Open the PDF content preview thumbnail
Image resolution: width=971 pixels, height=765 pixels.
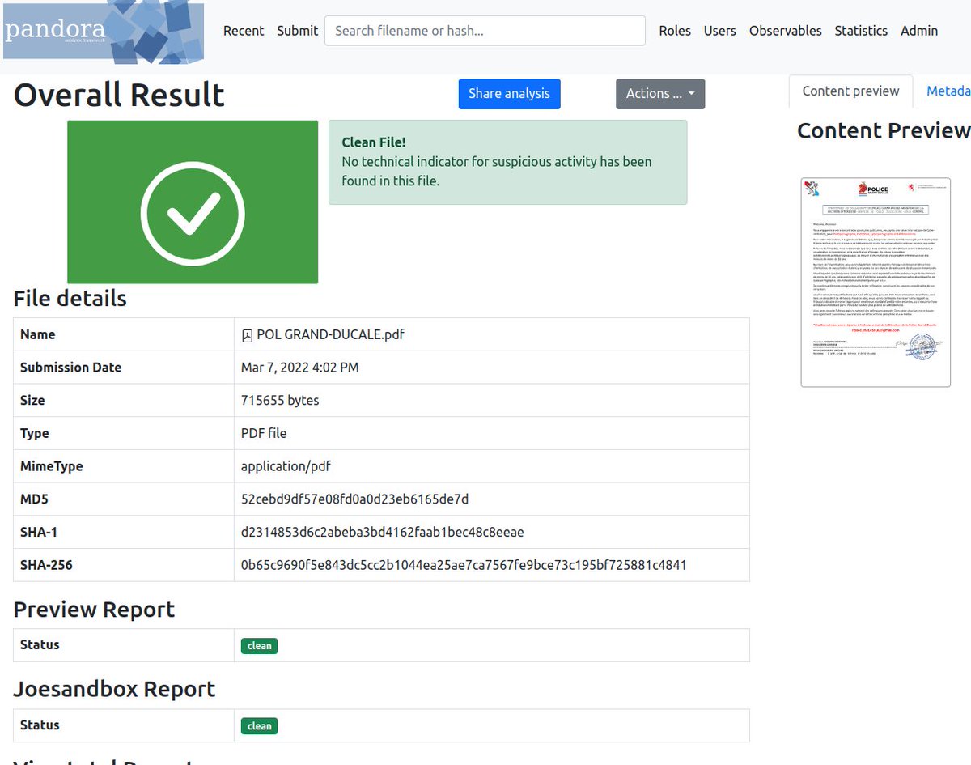pos(876,282)
